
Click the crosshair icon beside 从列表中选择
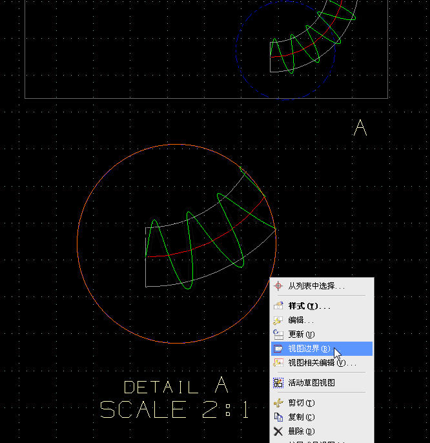pos(278,286)
